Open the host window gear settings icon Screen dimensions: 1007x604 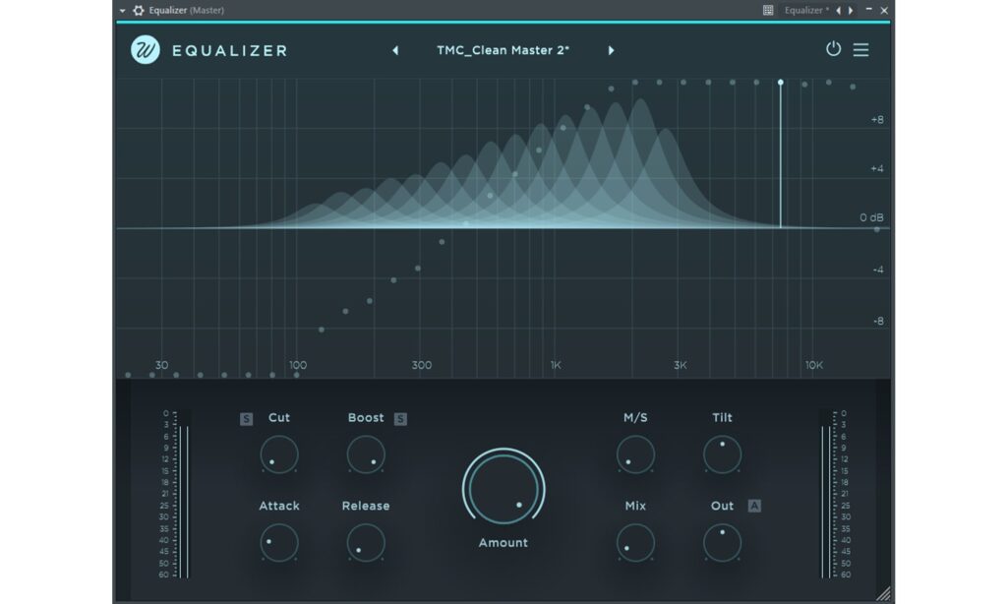pyautogui.click(x=138, y=10)
